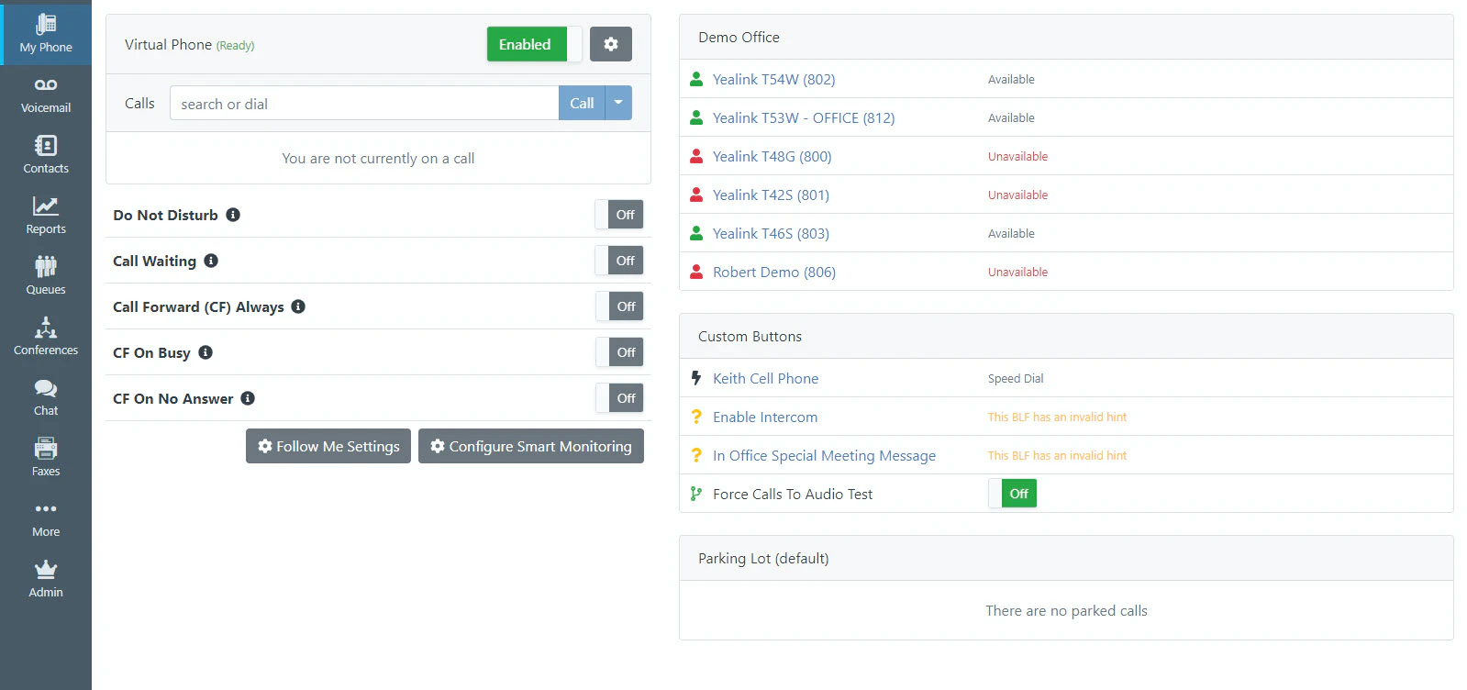
Task: Open the Queues sidebar icon
Action: [46, 277]
